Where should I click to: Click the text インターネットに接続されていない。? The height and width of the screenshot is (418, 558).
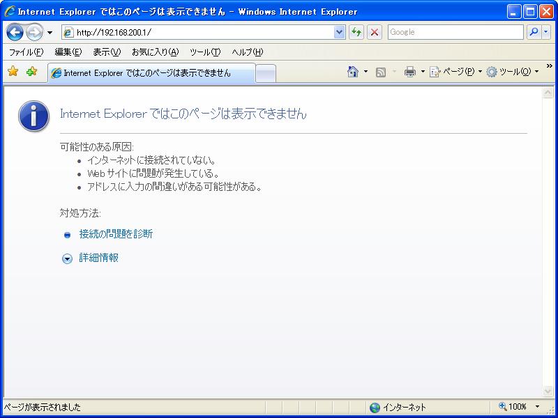pyautogui.click(x=151, y=160)
